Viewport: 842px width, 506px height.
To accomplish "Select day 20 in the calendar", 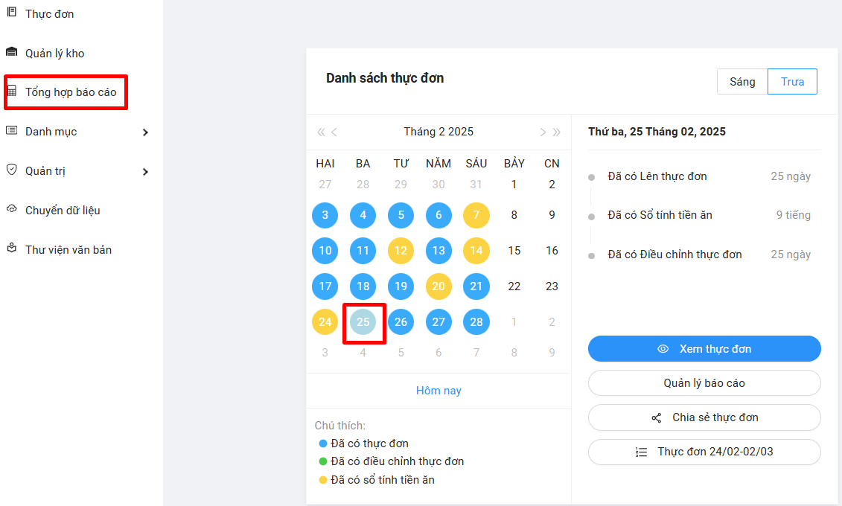I will point(438,286).
